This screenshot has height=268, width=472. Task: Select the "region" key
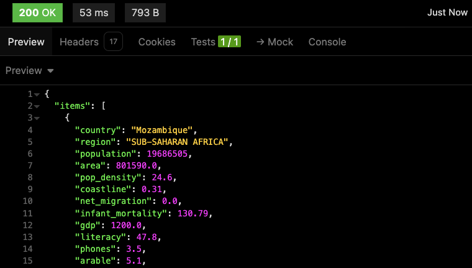click(96, 142)
